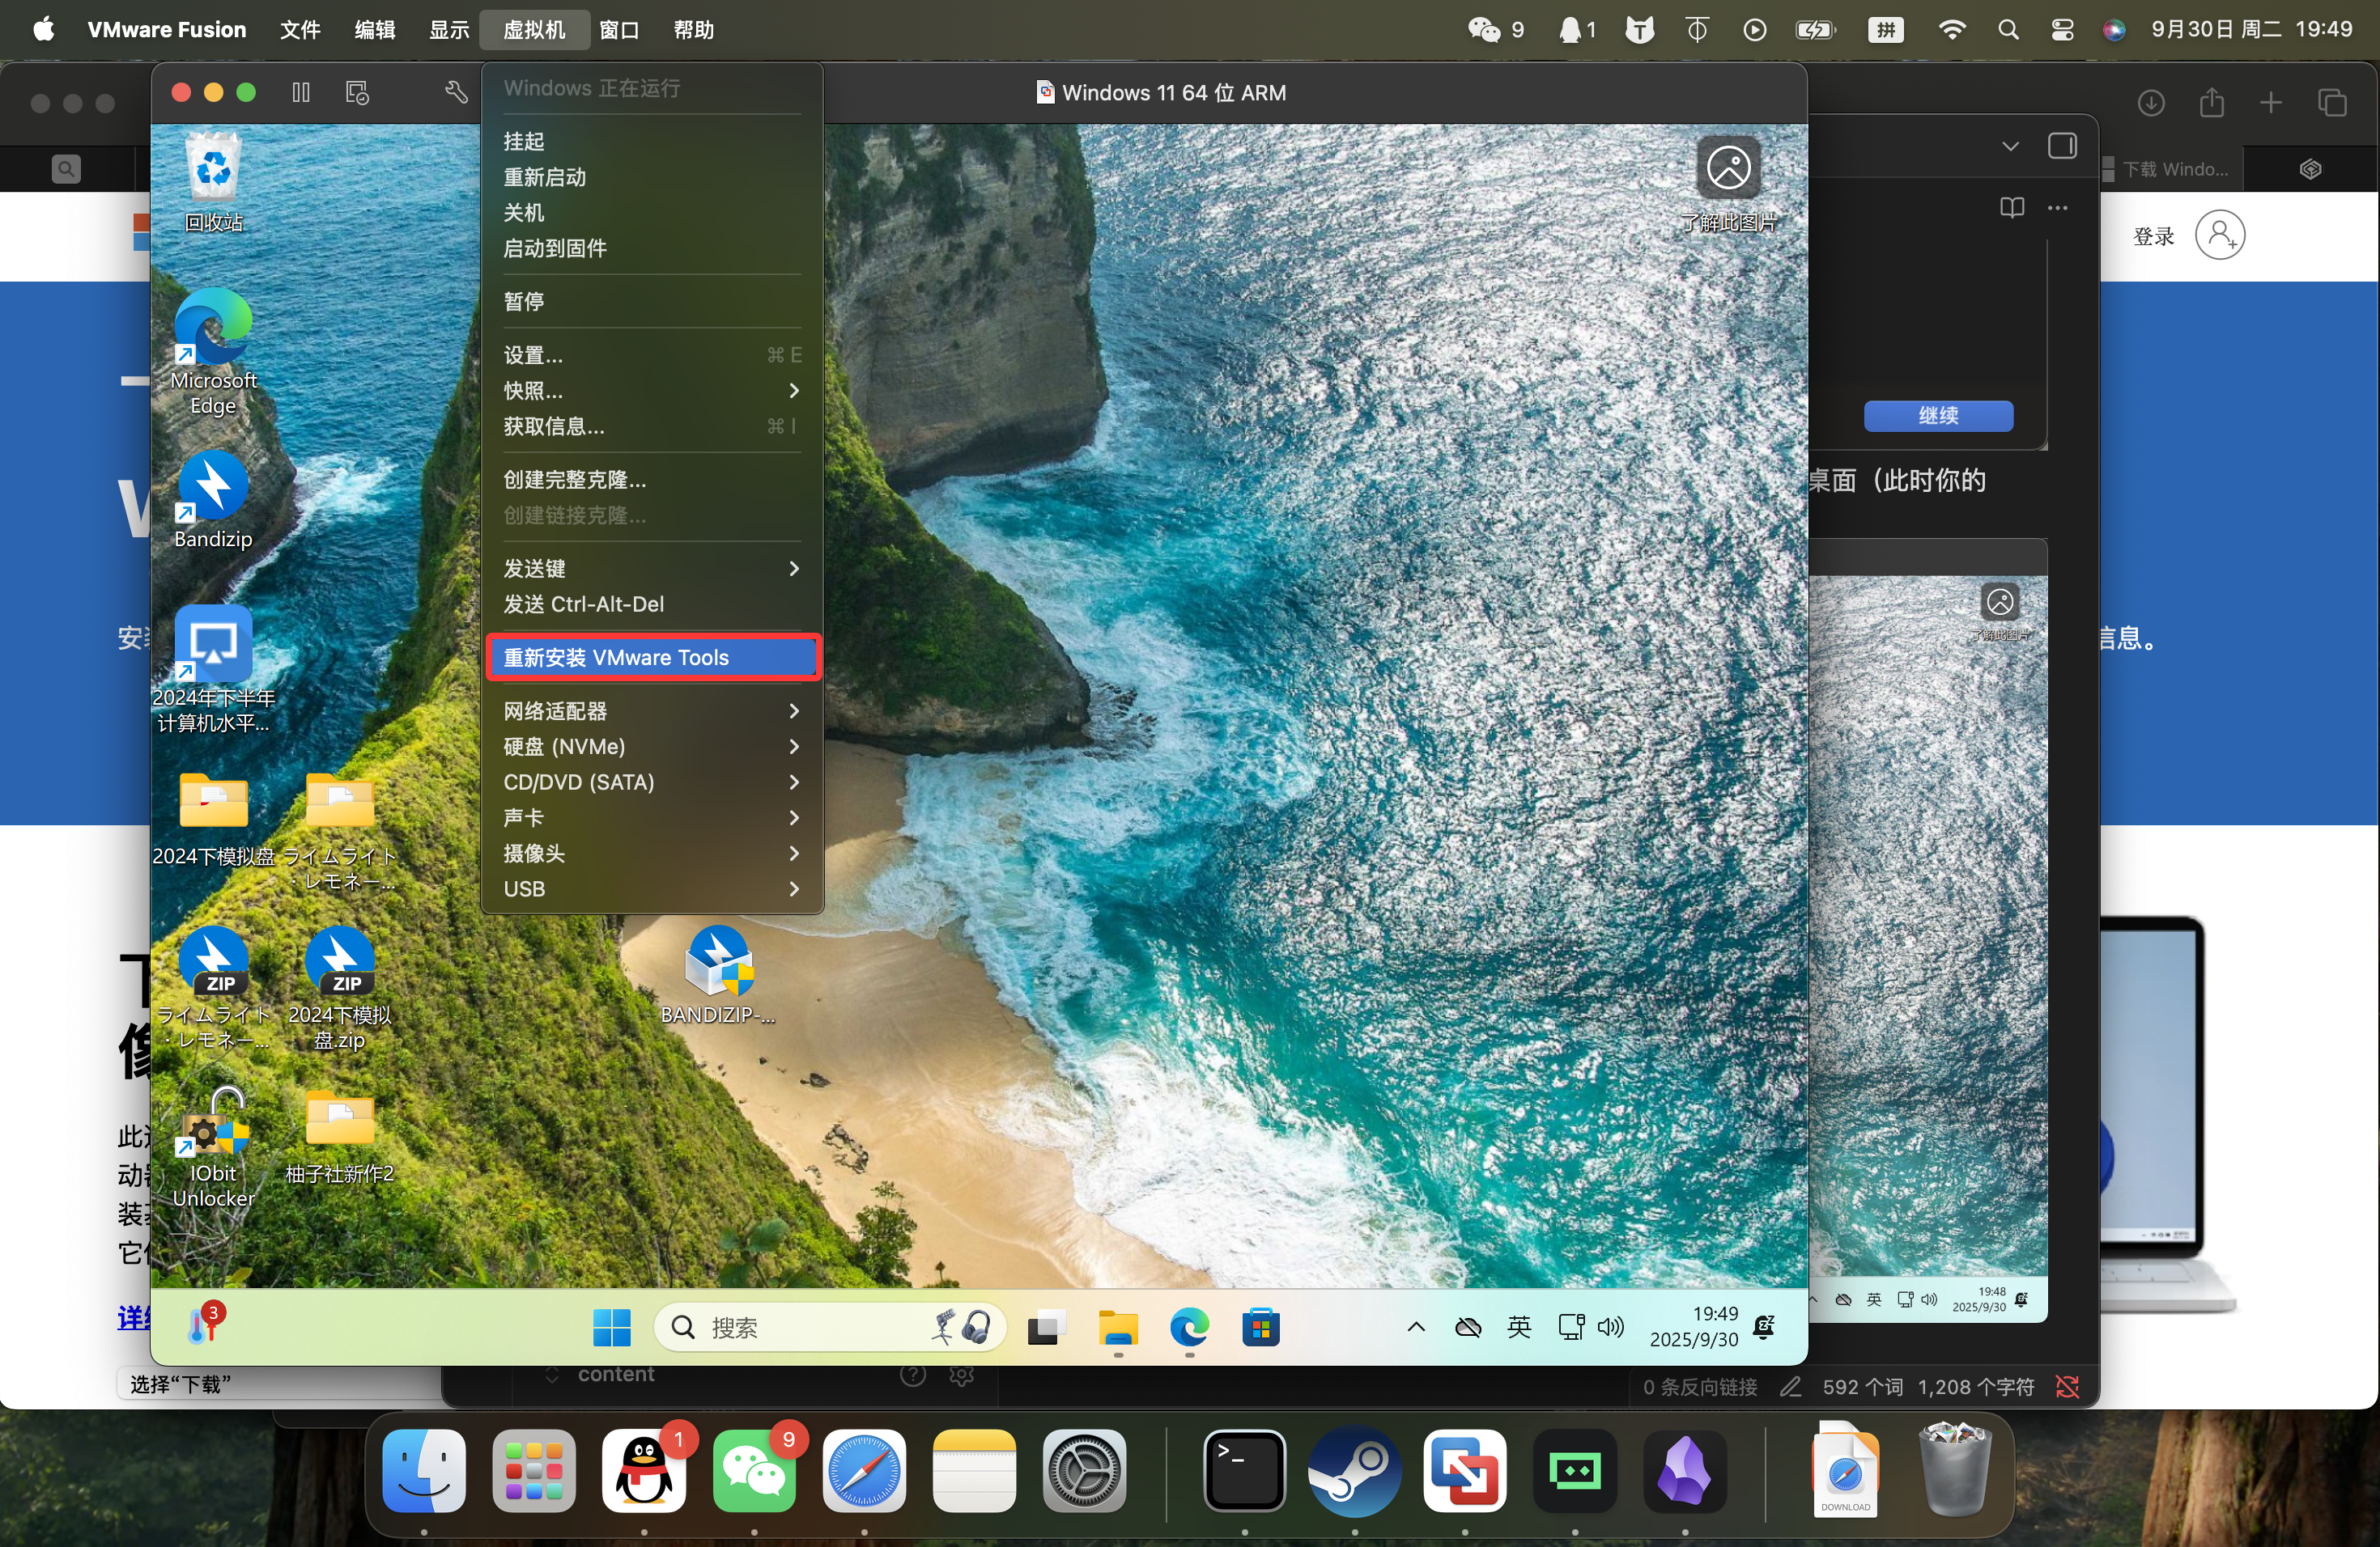Toggle the English input method indicator
The height and width of the screenshot is (1547, 2380).
pyautogui.click(x=1519, y=1327)
